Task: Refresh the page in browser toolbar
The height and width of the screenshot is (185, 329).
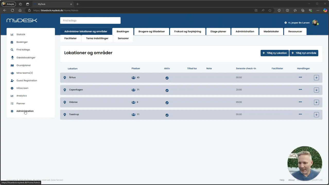Action: click(x=12, y=10)
